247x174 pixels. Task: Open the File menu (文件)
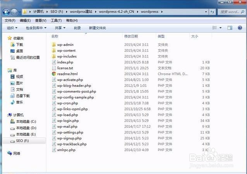[x=10, y=20]
